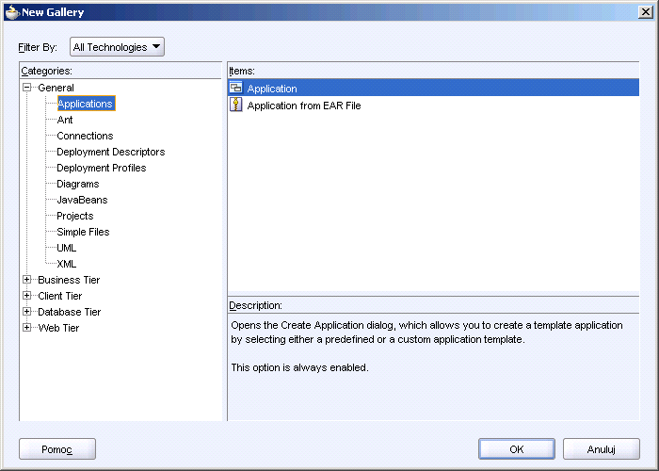This screenshot has height=471, width=659.
Task: Select the Deployment Descriptors category
Action: coord(110,152)
